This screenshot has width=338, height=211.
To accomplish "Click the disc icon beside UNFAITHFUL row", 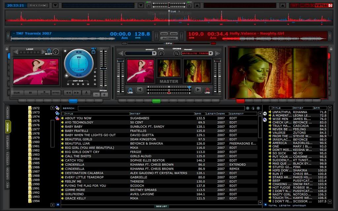I will 265,113.
